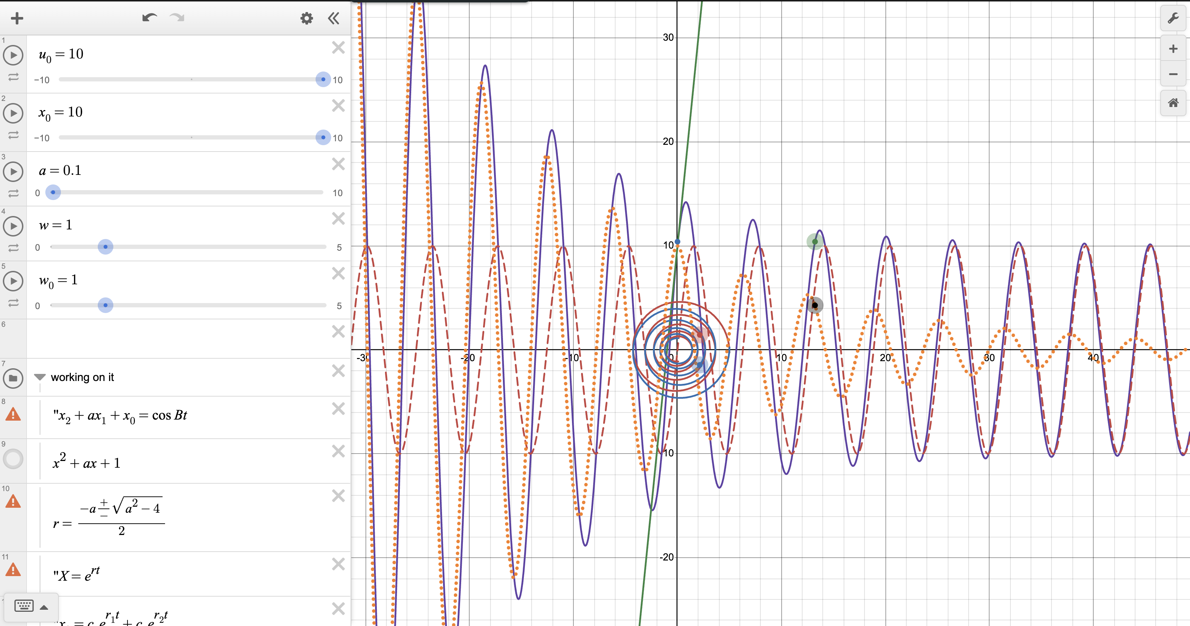Screen dimensions: 1190x626
Task: Delete the w = 1 expression
Action: coord(338,218)
